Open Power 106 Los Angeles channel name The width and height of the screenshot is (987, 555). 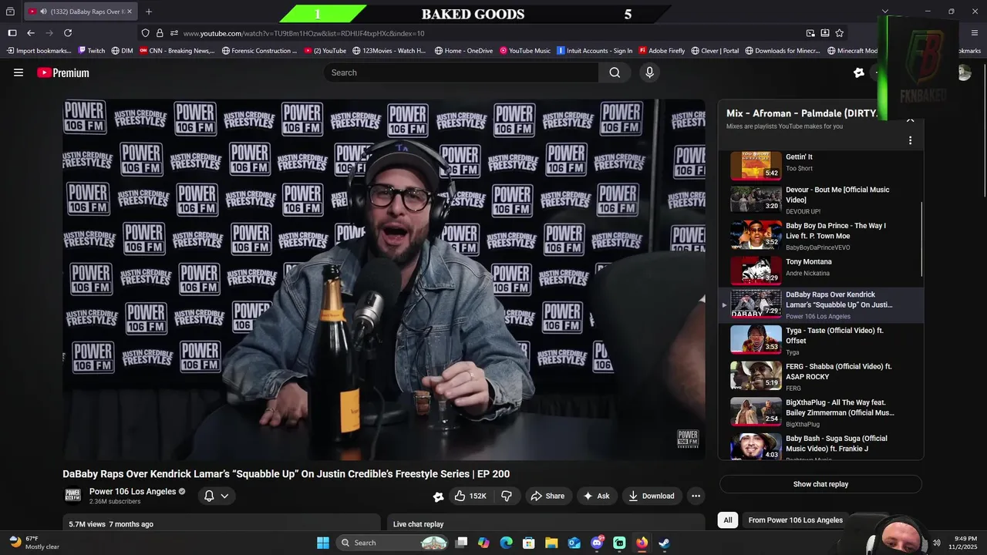pos(133,491)
